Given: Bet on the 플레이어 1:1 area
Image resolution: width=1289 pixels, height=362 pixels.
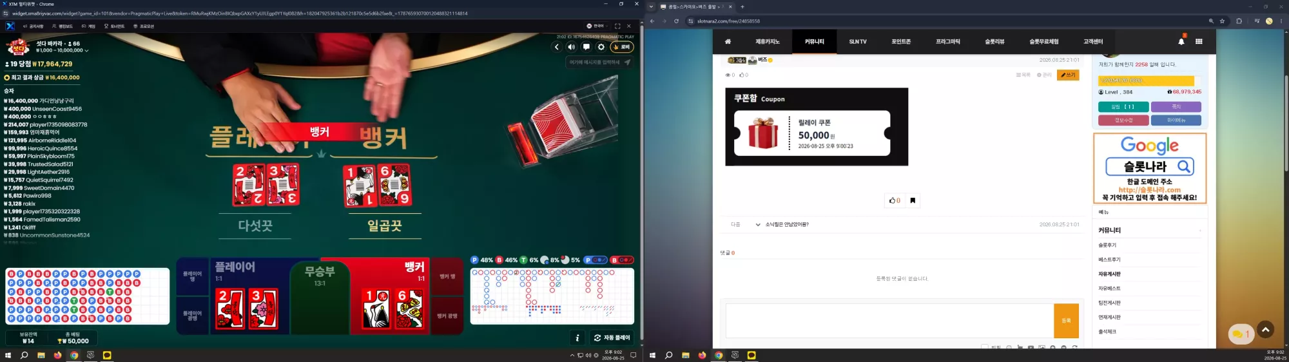Looking at the screenshot, I should tap(251, 296).
